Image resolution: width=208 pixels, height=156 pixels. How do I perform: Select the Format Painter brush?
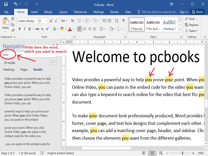tap(13, 31)
